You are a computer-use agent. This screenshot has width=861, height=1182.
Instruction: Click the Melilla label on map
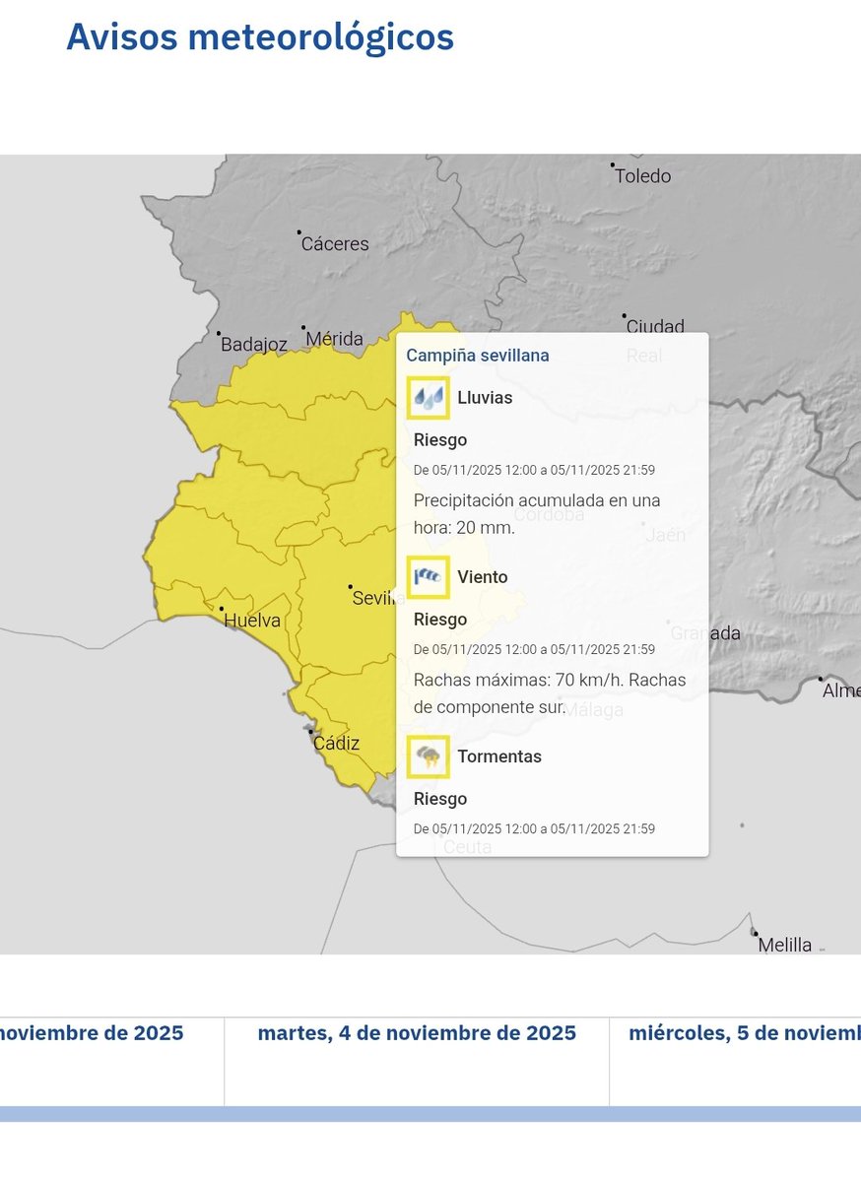click(x=785, y=946)
